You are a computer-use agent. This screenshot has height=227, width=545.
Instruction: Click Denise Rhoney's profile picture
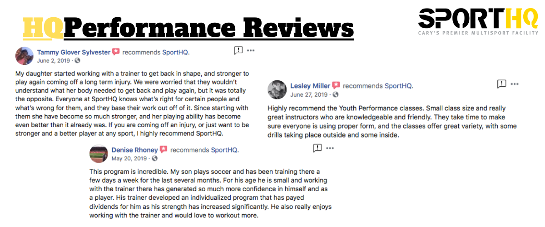coord(98,153)
